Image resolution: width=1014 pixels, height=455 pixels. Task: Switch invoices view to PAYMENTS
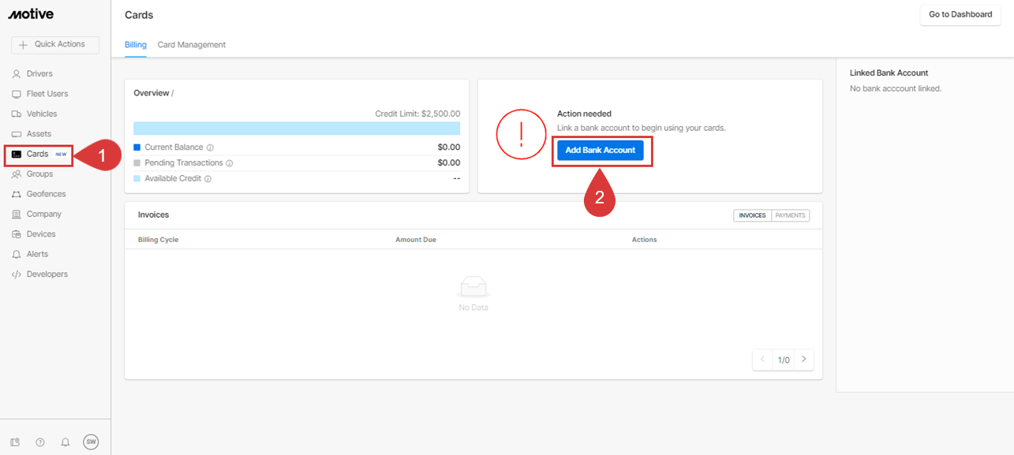pyautogui.click(x=790, y=215)
